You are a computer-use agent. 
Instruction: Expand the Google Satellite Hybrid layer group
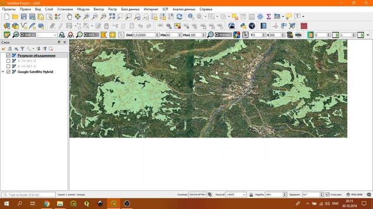click(3, 72)
